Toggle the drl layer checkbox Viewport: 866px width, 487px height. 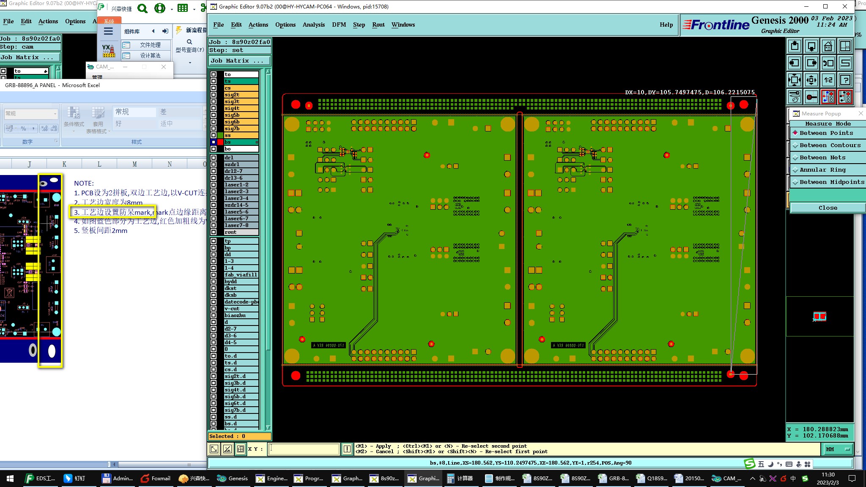coord(214,158)
